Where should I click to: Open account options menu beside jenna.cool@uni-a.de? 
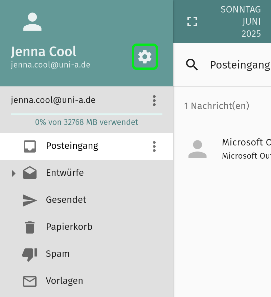coord(154,100)
